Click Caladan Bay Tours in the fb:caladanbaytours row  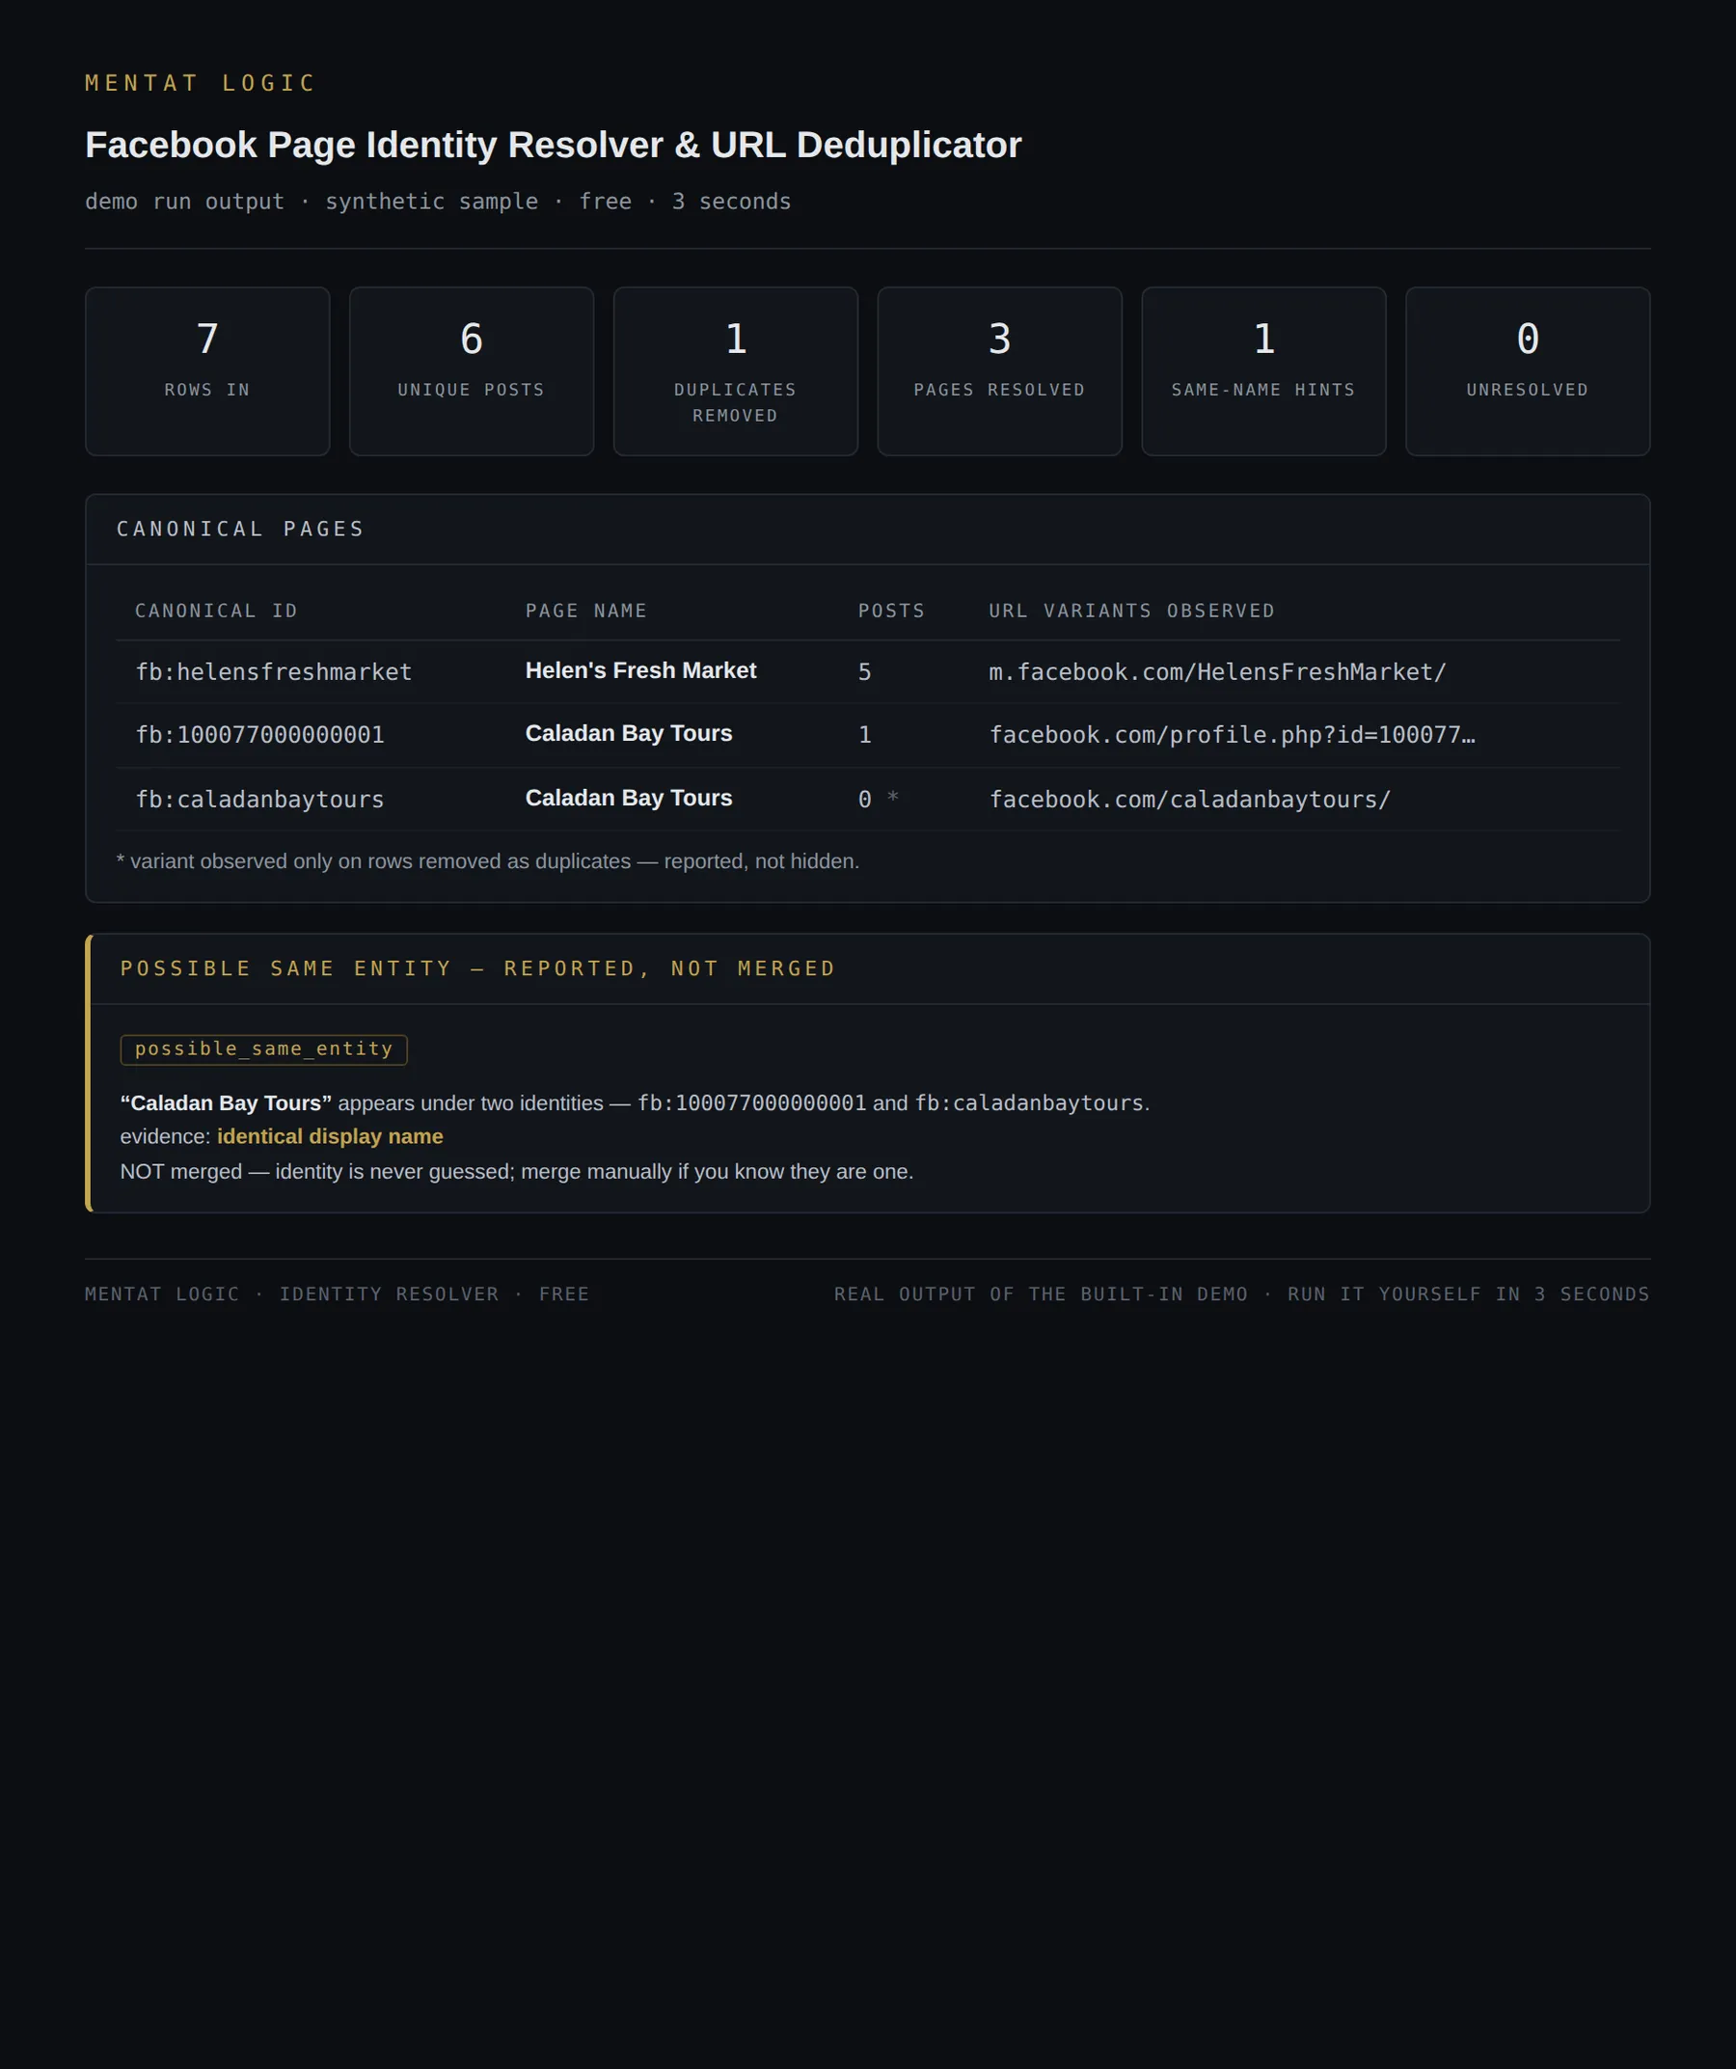[x=629, y=798]
